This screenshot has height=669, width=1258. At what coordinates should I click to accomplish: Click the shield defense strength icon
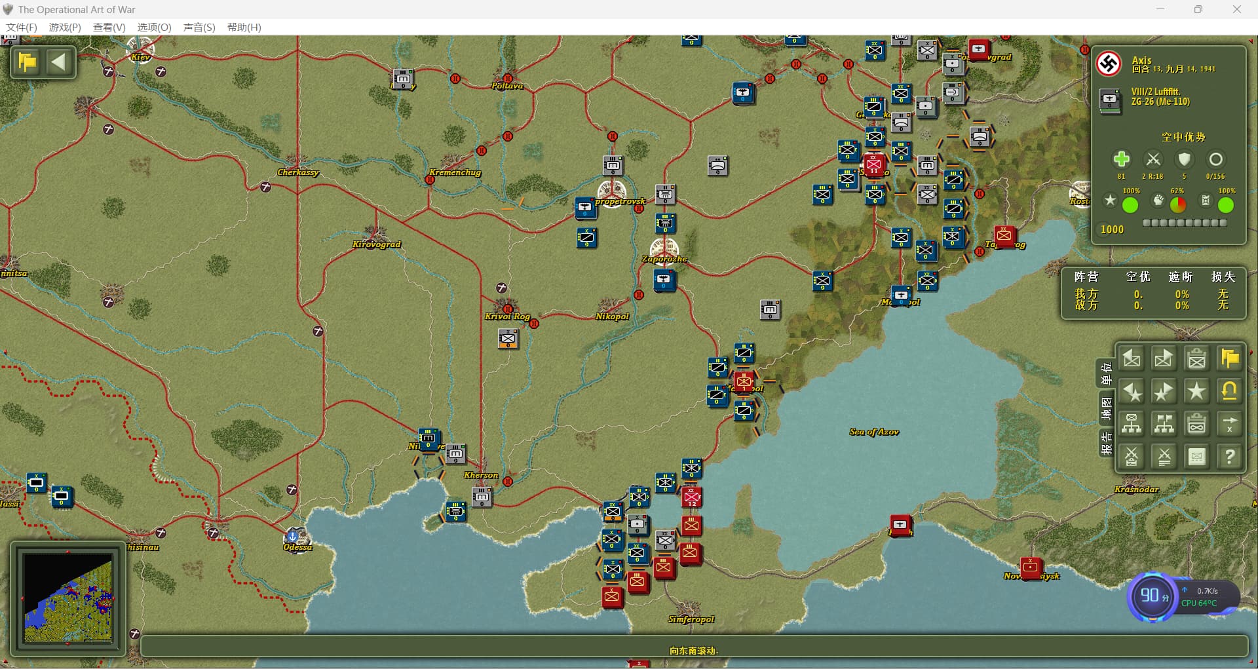(x=1184, y=159)
